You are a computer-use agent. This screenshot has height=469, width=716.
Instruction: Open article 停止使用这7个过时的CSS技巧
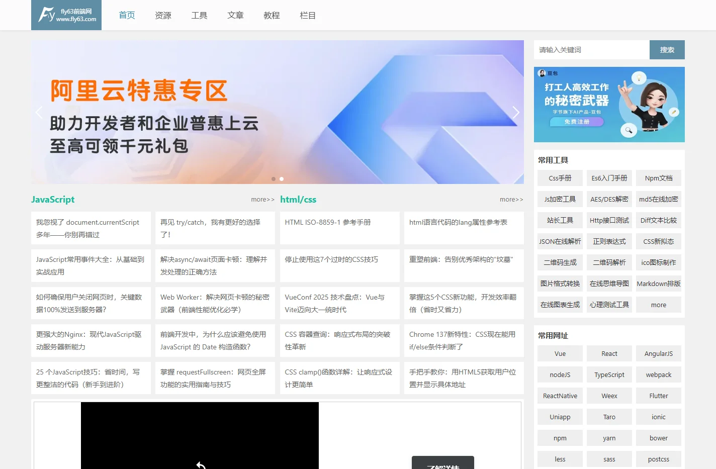[340, 265]
